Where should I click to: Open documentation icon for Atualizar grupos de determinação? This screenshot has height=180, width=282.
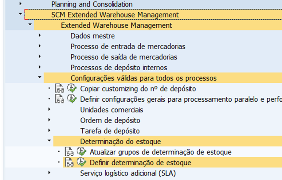click(69, 152)
